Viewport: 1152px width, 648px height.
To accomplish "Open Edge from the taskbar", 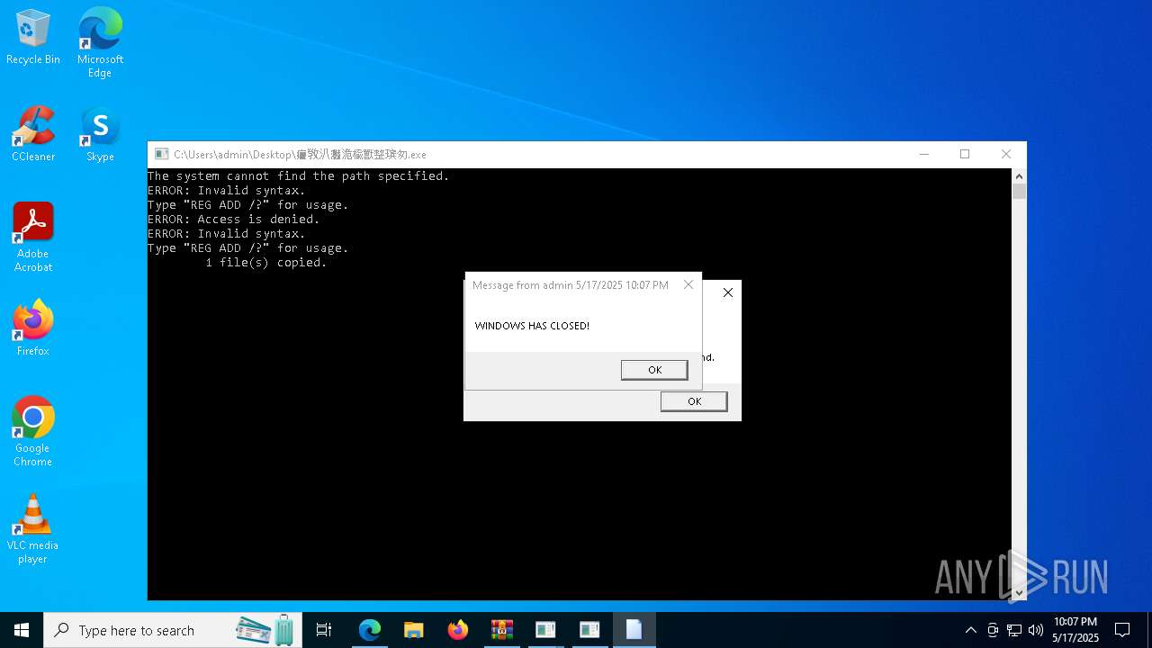I will pos(370,630).
